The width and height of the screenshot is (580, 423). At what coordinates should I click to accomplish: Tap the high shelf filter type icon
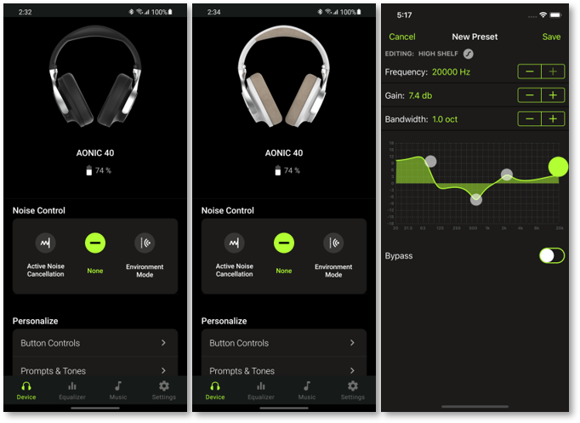click(469, 54)
